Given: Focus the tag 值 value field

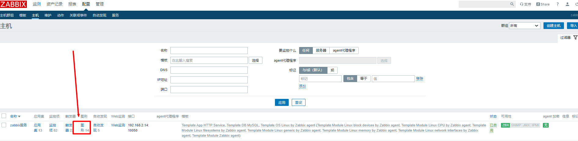Looking at the screenshot, I should tap(393, 79).
